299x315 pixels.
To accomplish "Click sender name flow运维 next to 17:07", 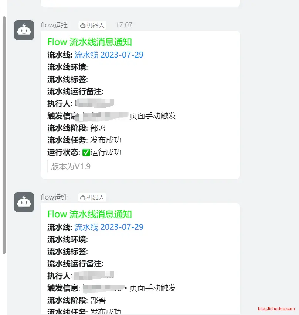I will point(54,25).
